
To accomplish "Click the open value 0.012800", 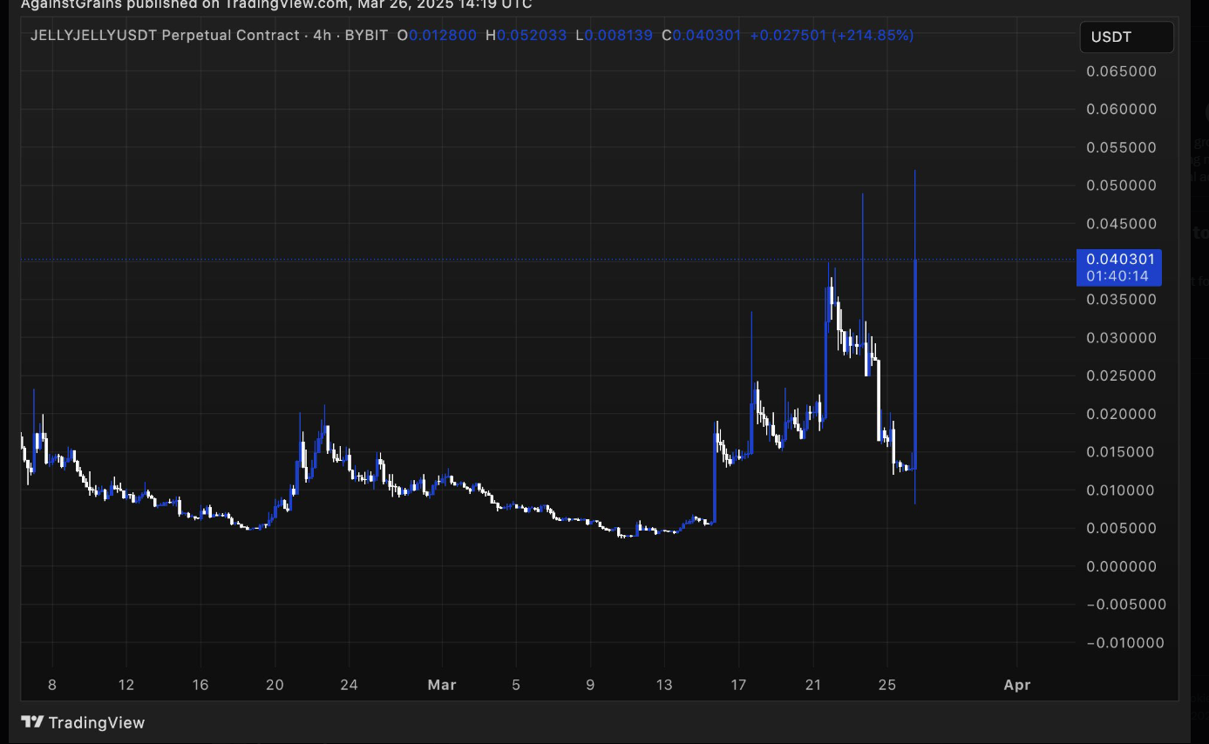I will point(445,36).
